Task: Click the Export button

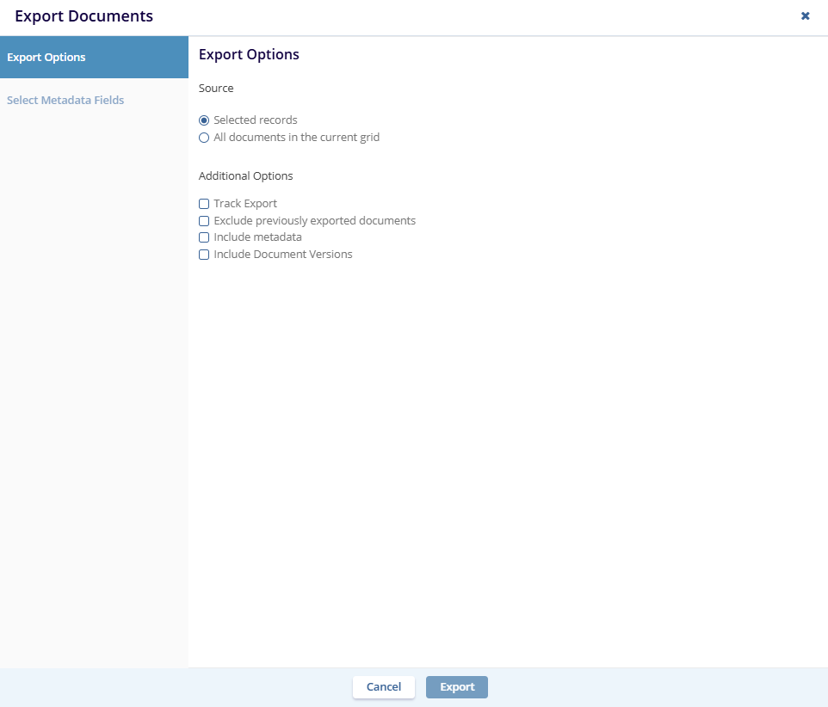Action: click(457, 687)
